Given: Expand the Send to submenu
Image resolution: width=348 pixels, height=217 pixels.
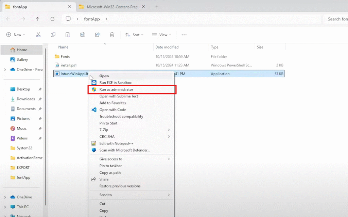Looking at the screenshot, I should (169, 195).
